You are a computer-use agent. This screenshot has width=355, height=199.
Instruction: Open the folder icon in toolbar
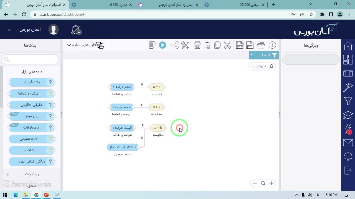[261, 45]
